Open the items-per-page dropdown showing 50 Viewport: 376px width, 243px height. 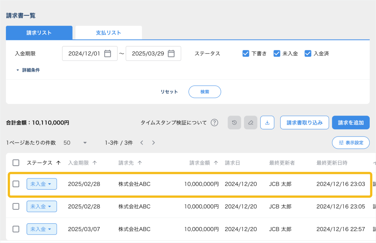75,143
